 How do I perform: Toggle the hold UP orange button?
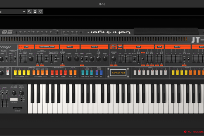75,73
